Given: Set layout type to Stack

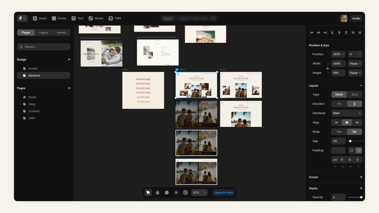Looking at the screenshot, I should pyautogui.click(x=339, y=94).
